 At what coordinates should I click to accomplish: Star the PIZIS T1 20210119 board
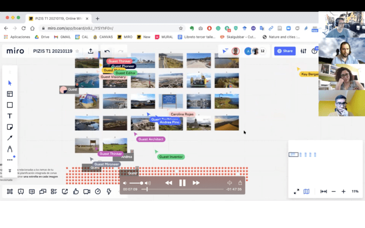point(77,51)
